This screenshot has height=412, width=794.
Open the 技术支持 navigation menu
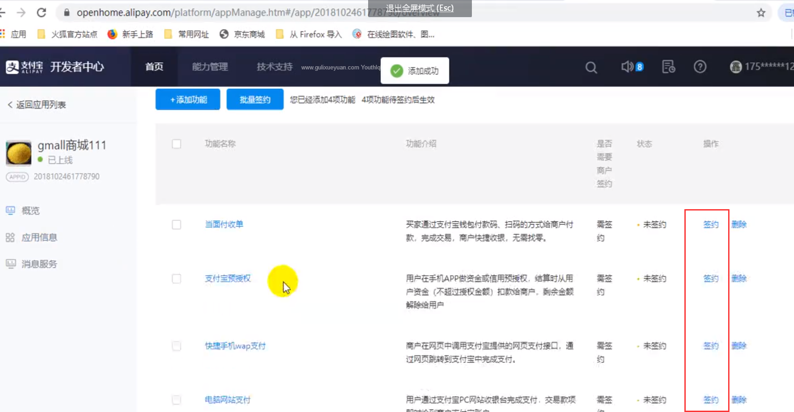274,67
